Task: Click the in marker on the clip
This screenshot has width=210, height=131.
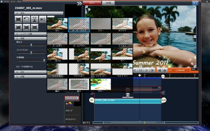Action: tap(92, 100)
